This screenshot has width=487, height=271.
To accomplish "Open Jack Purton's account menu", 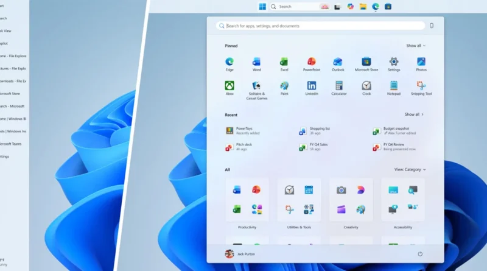I will [x=240, y=254].
